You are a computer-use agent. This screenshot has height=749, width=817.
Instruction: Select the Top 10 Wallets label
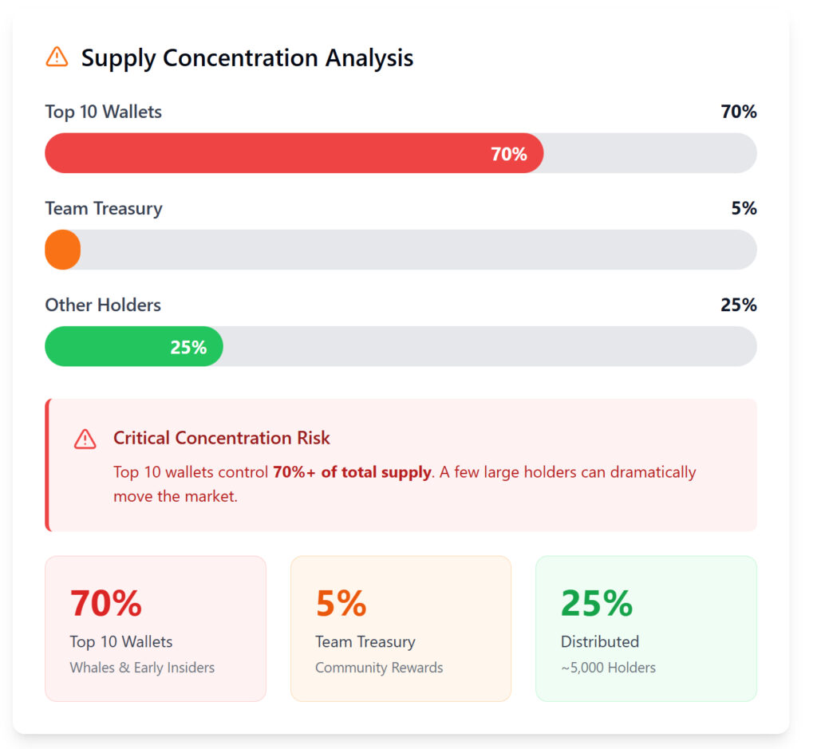(x=103, y=112)
